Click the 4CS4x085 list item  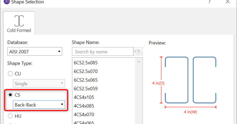point(84,106)
